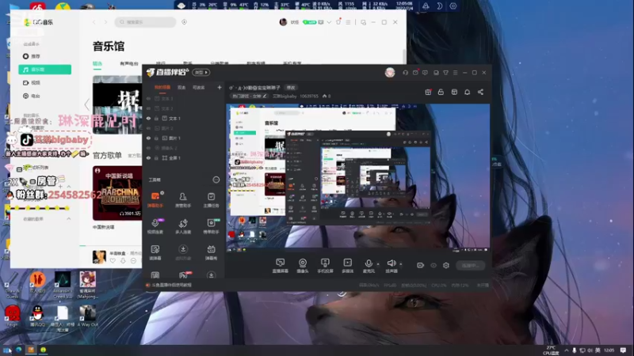The image size is (634, 356).
Task: Collapse QQ Music sidebar playlist section chevron
Action: coord(69,219)
